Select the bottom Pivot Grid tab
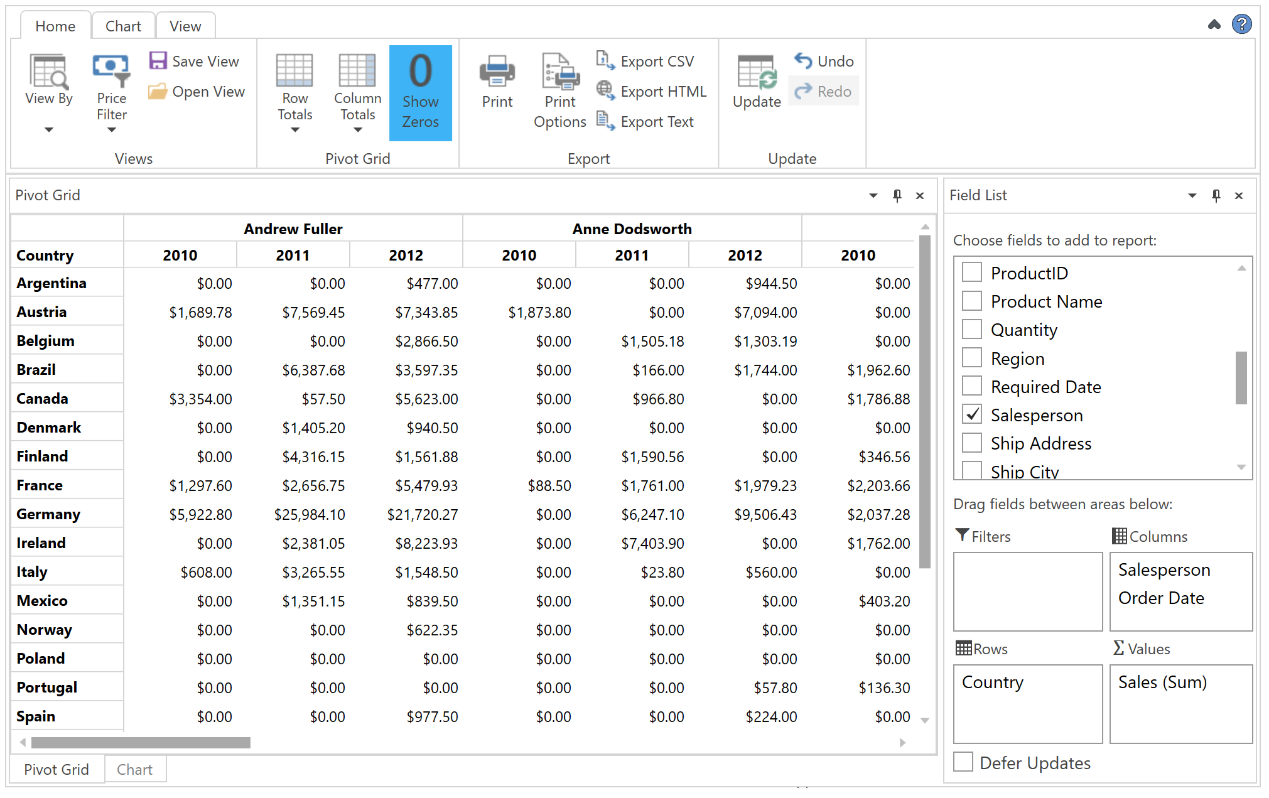 pos(57,769)
